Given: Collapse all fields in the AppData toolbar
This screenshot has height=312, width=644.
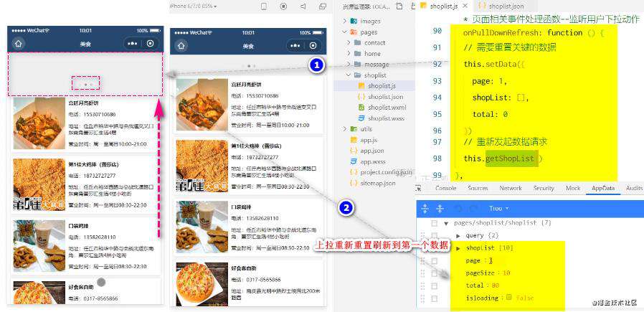Looking at the screenshot, I should point(440,209).
